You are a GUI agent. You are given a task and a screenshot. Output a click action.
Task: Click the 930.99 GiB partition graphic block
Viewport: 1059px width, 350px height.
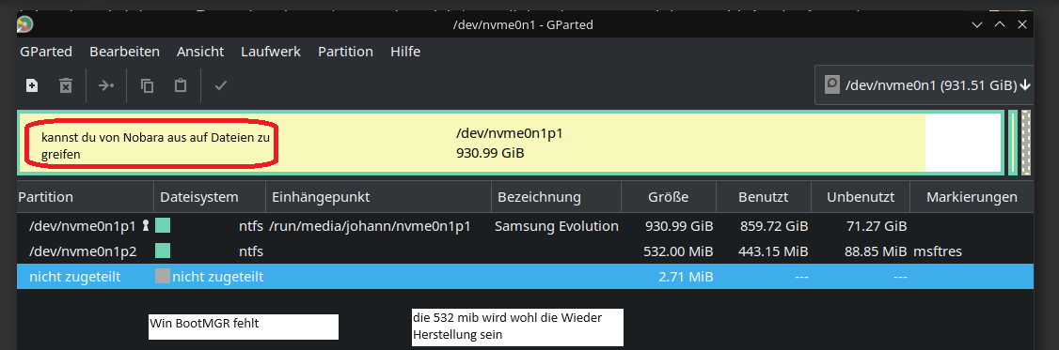pos(511,143)
